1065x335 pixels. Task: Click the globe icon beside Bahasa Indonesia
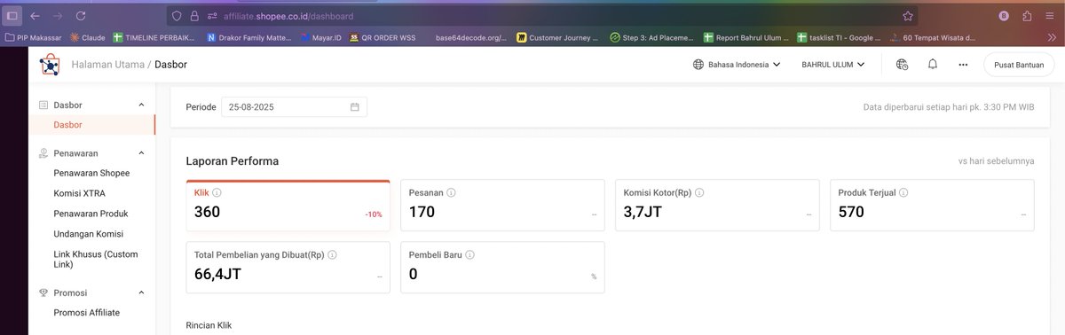pos(698,65)
